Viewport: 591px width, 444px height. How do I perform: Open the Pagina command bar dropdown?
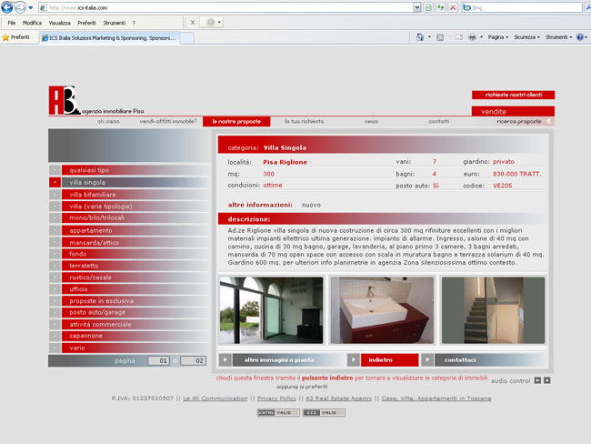click(x=498, y=37)
